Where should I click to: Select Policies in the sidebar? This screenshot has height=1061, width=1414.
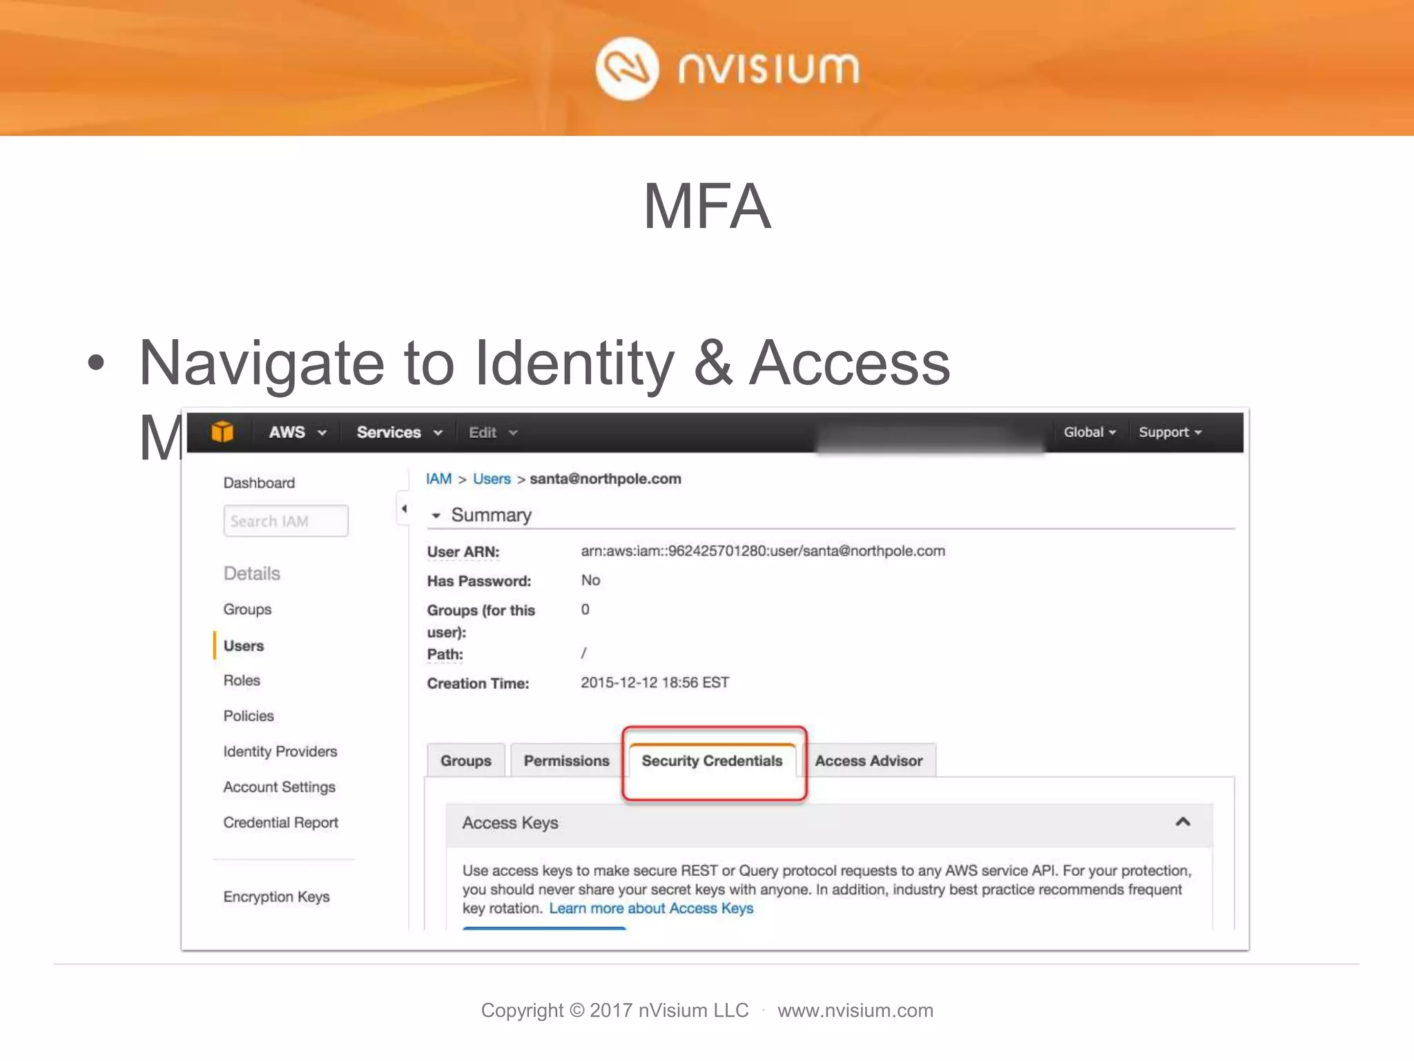point(249,716)
